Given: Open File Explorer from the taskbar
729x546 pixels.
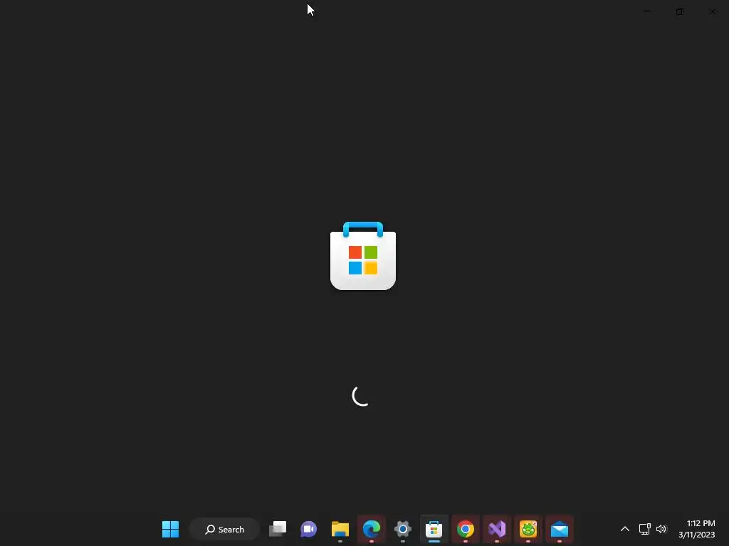Looking at the screenshot, I should point(340,529).
